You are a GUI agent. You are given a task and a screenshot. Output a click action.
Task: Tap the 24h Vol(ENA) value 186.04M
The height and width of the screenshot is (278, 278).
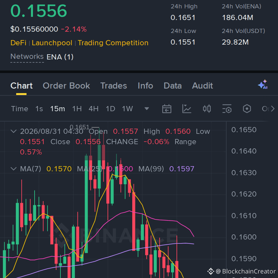(238, 18)
